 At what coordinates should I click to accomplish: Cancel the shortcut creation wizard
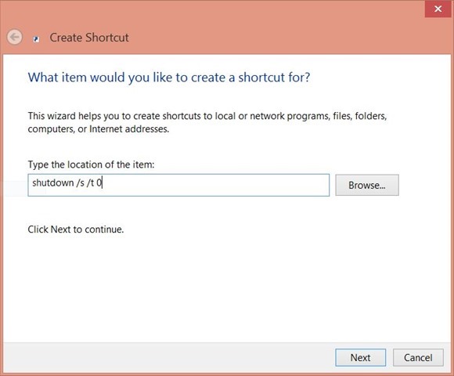418,357
